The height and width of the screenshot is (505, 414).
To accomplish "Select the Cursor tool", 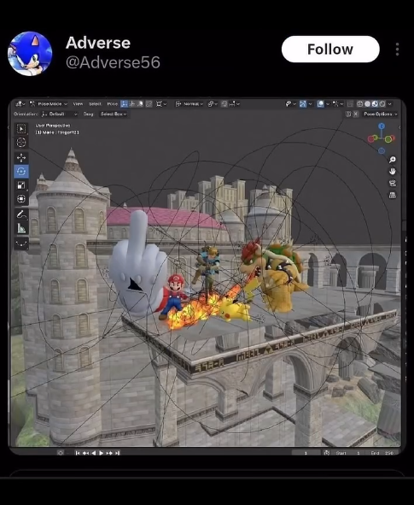I will coord(21,142).
